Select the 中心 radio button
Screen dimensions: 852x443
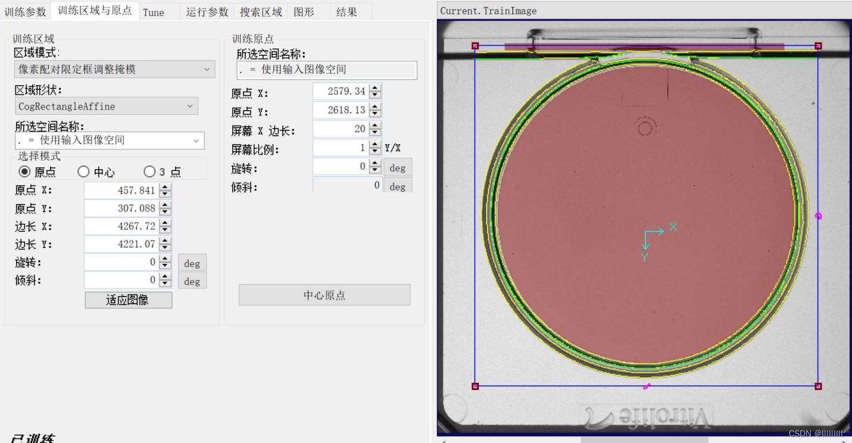(x=83, y=171)
